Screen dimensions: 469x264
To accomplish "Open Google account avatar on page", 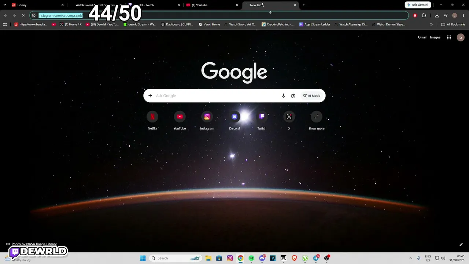I will pyautogui.click(x=461, y=37).
